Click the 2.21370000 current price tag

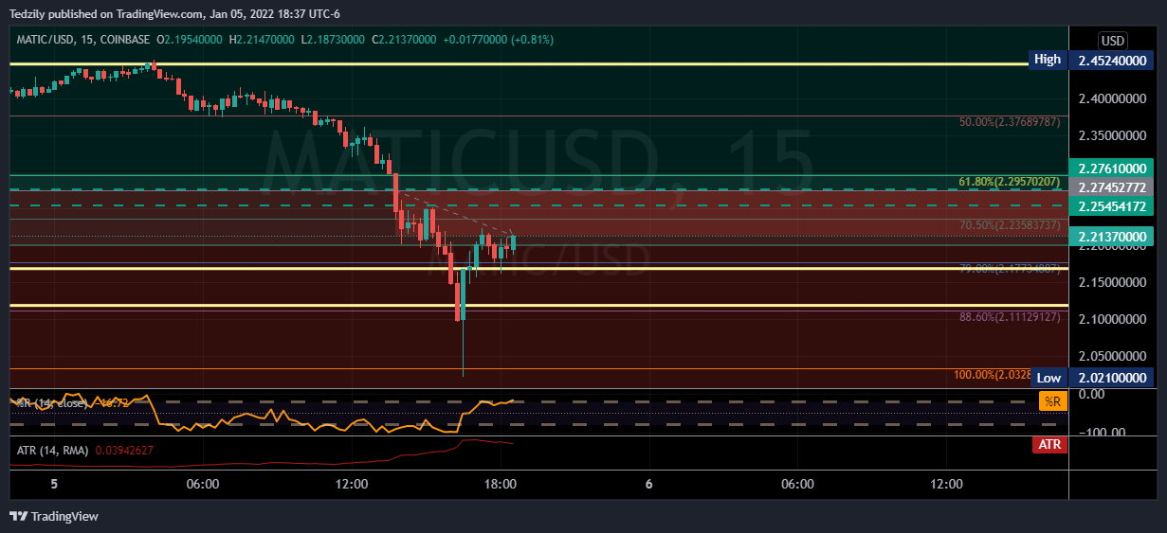click(1114, 237)
